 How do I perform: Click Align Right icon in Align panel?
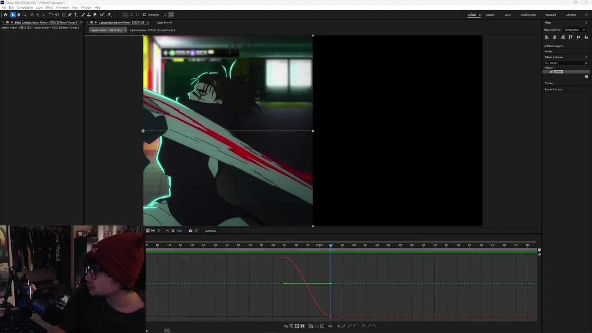(x=562, y=37)
